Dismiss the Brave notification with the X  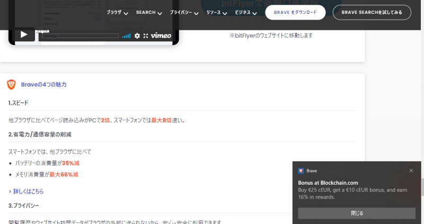pos(411,170)
